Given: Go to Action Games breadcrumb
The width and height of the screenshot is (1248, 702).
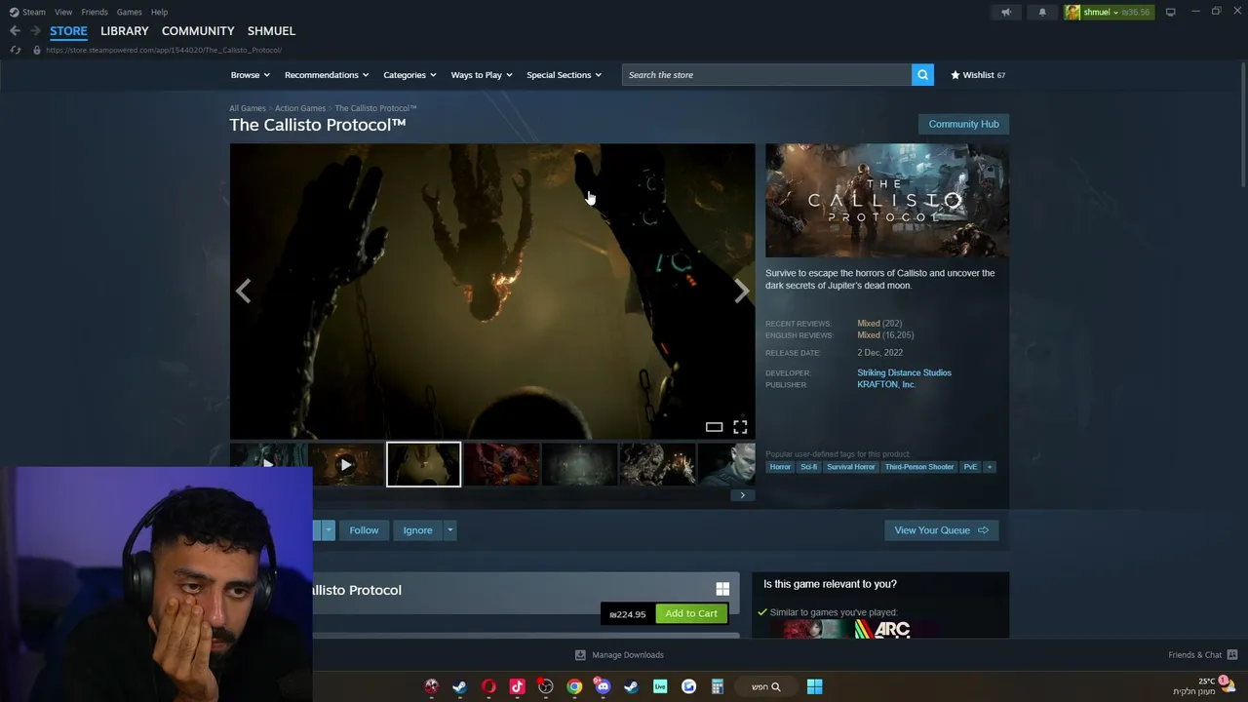Looking at the screenshot, I should pos(300,108).
